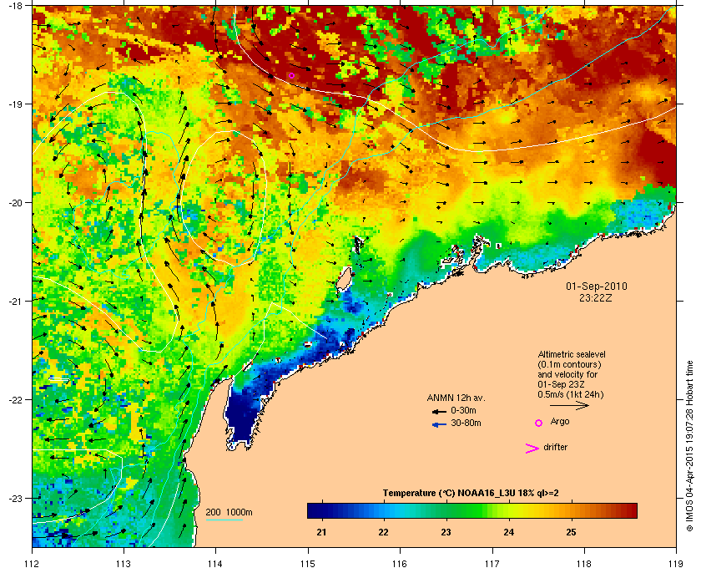Click latitude axis label -22
This screenshot has width=701, height=568.
15,400
